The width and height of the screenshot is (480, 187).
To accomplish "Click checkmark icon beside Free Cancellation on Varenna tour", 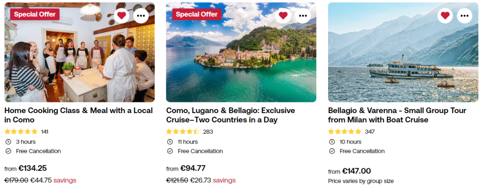I will (x=332, y=151).
